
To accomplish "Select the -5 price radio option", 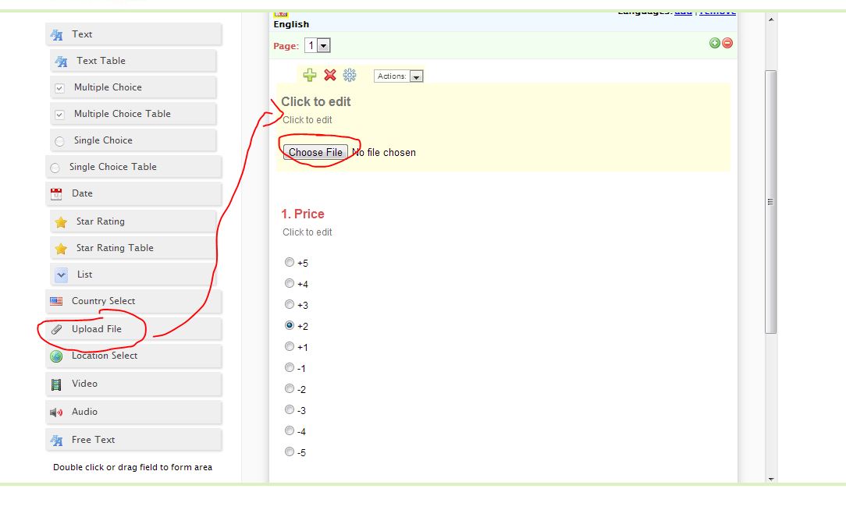I will click(x=290, y=451).
